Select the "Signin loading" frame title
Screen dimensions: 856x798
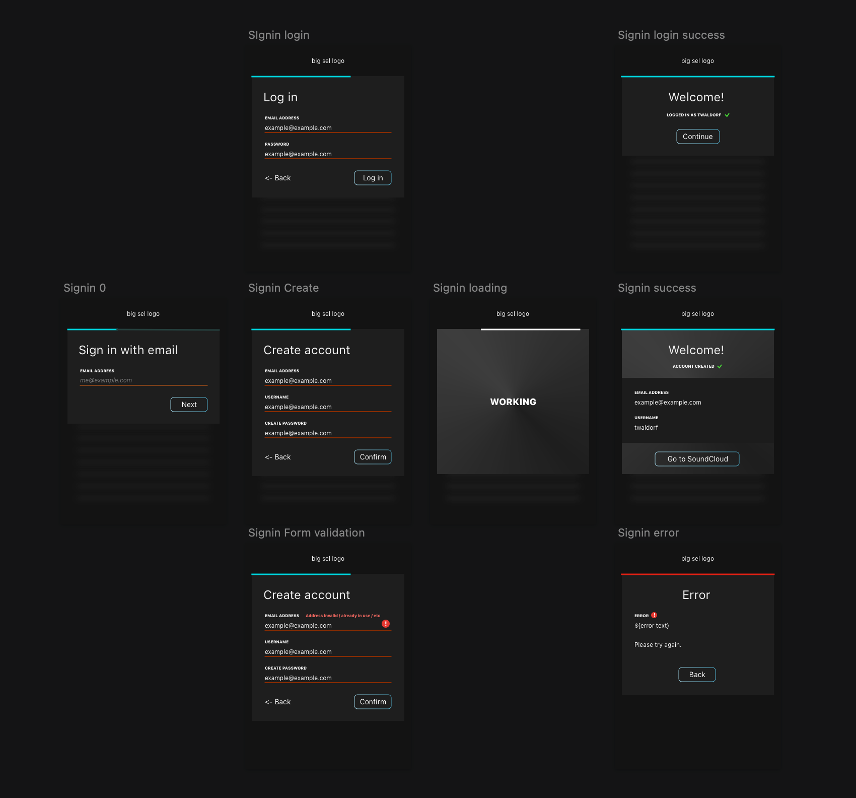pos(470,288)
